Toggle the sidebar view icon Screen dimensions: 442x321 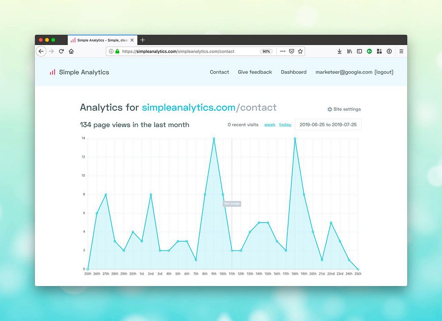(359, 51)
